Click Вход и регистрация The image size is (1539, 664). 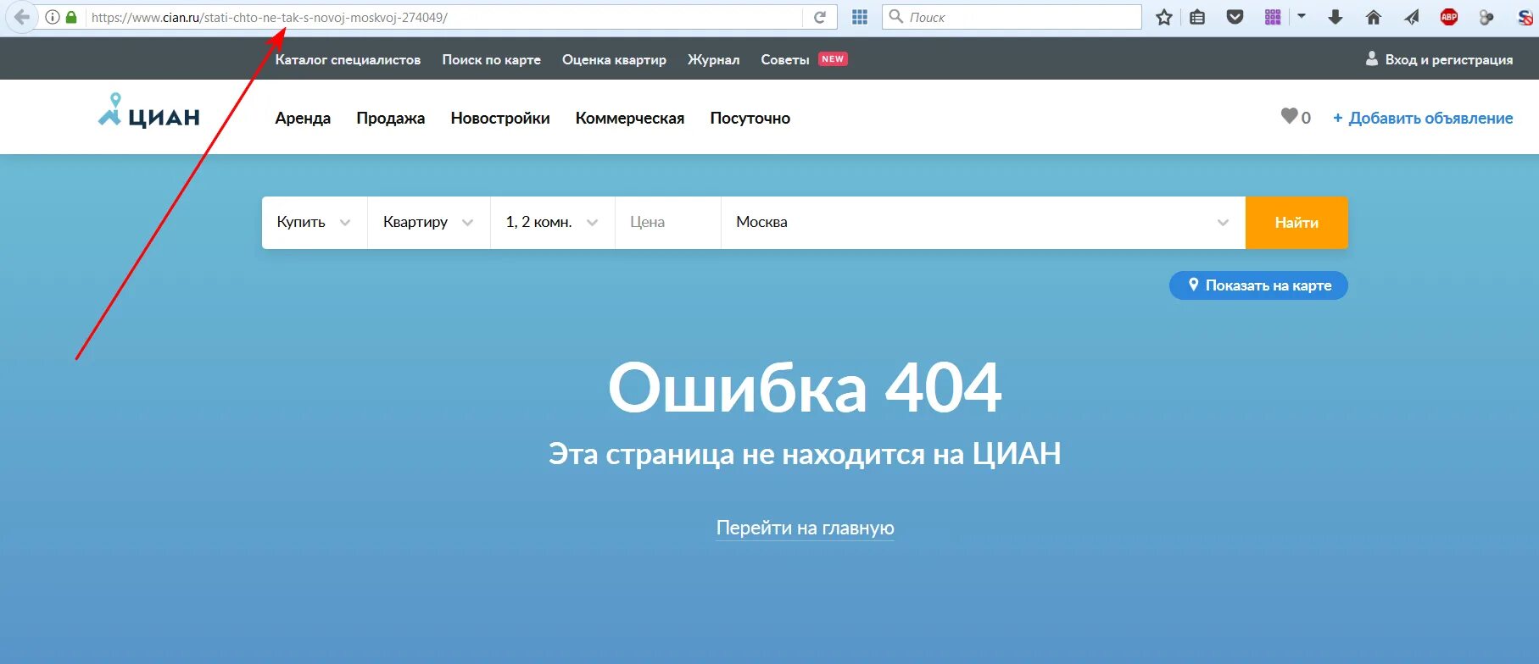click(x=1448, y=59)
